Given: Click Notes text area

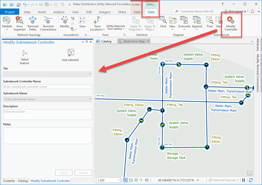Looking at the screenshot, I should tap(47, 136).
